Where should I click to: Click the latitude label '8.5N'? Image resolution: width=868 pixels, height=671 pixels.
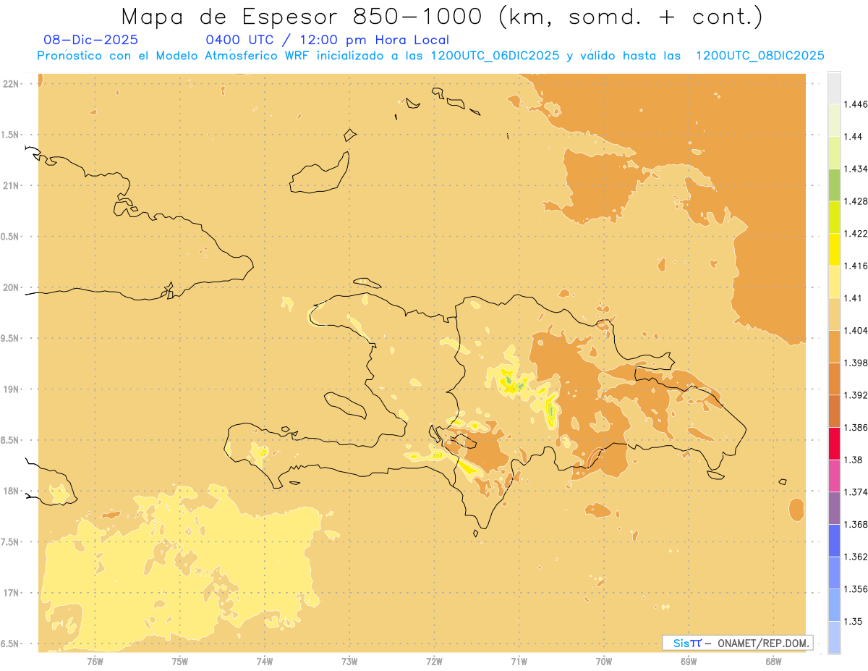coord(10,440)
